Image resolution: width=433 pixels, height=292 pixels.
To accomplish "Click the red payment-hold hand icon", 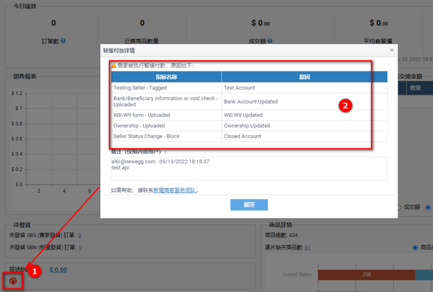I will point(13,281).
